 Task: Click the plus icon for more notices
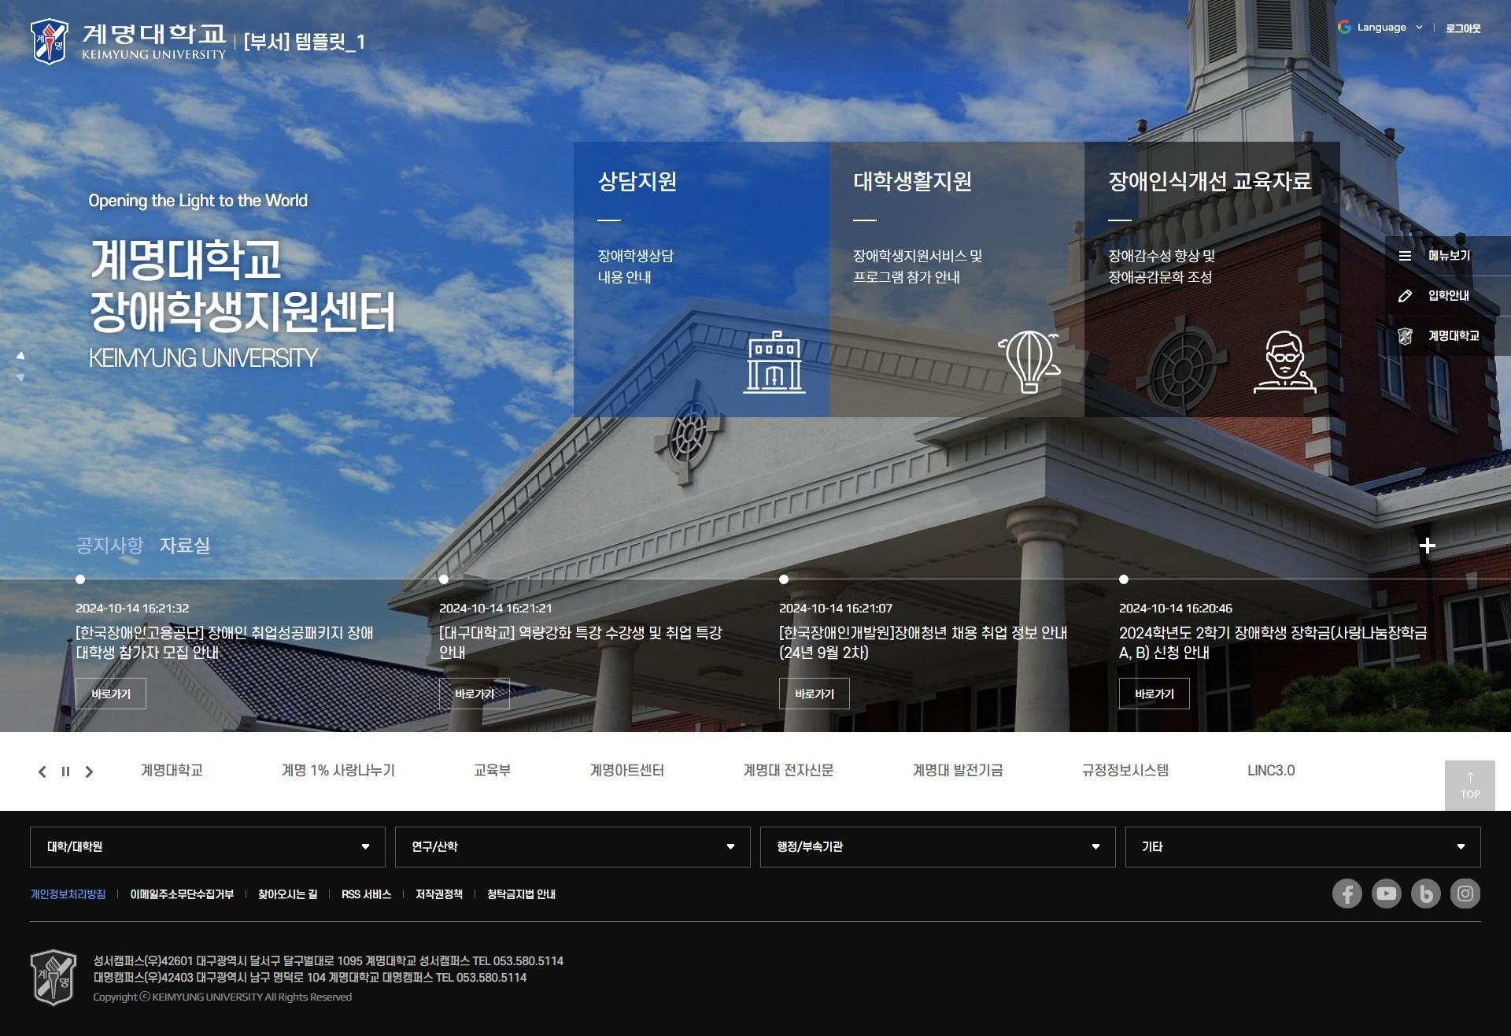tap(1428, 546)
